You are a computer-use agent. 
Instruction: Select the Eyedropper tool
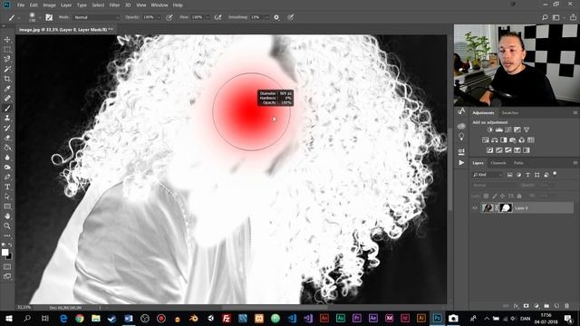pos(7,89)
